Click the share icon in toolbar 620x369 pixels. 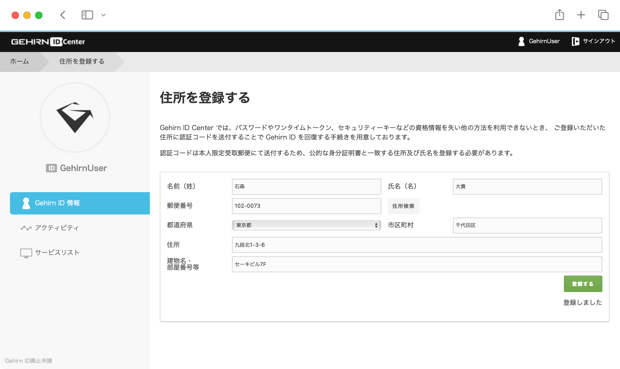pyautogui.click(x=559, y=15)
